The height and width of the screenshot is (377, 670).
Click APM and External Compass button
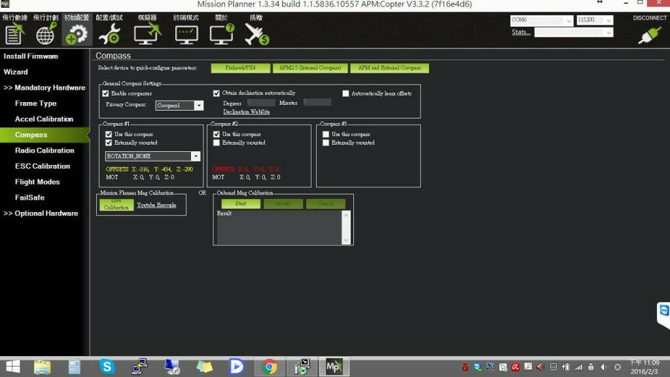(390, 68)
